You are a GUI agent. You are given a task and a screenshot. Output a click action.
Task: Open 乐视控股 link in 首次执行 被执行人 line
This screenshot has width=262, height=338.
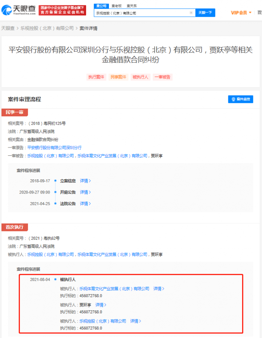51,255
